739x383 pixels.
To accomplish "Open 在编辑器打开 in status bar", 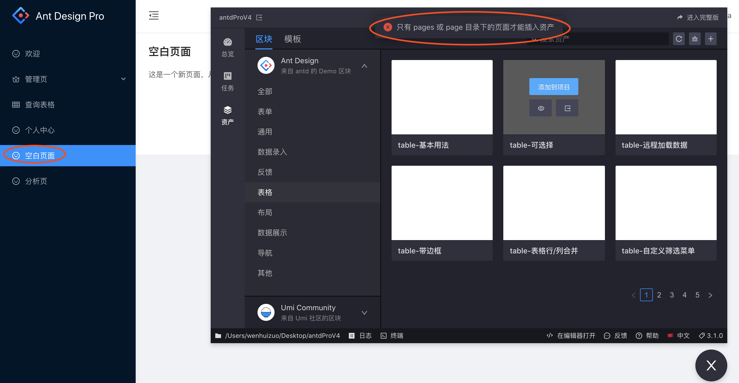I will click(x=571, y=335).
